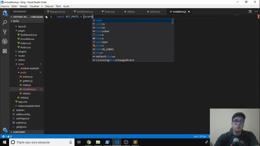
Task: Launch Google Chrome from taskbar
Action: [89, 142]
